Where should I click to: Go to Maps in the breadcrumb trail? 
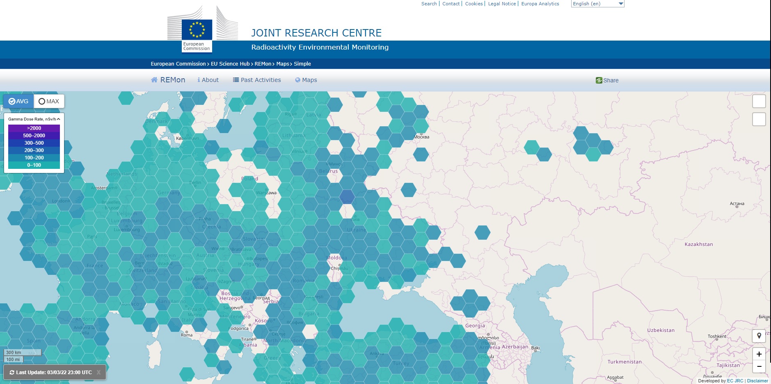tap(283, 64)
